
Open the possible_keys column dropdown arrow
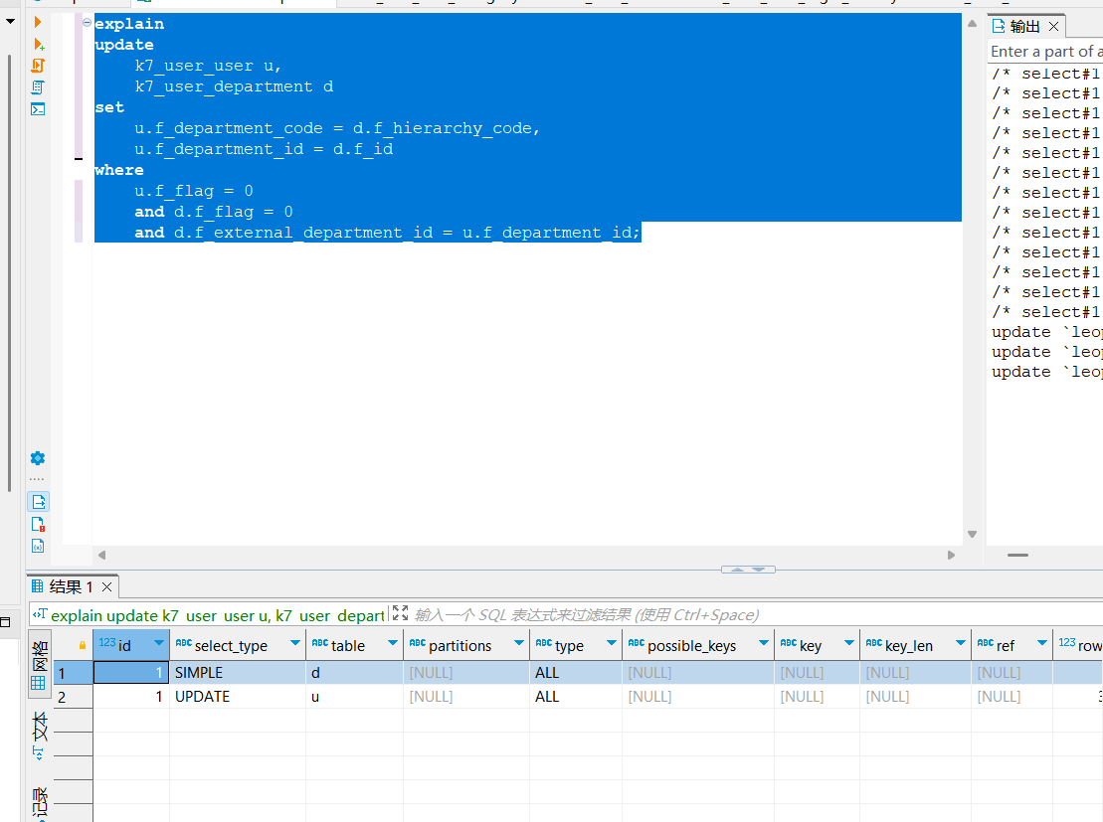[763, 644]
